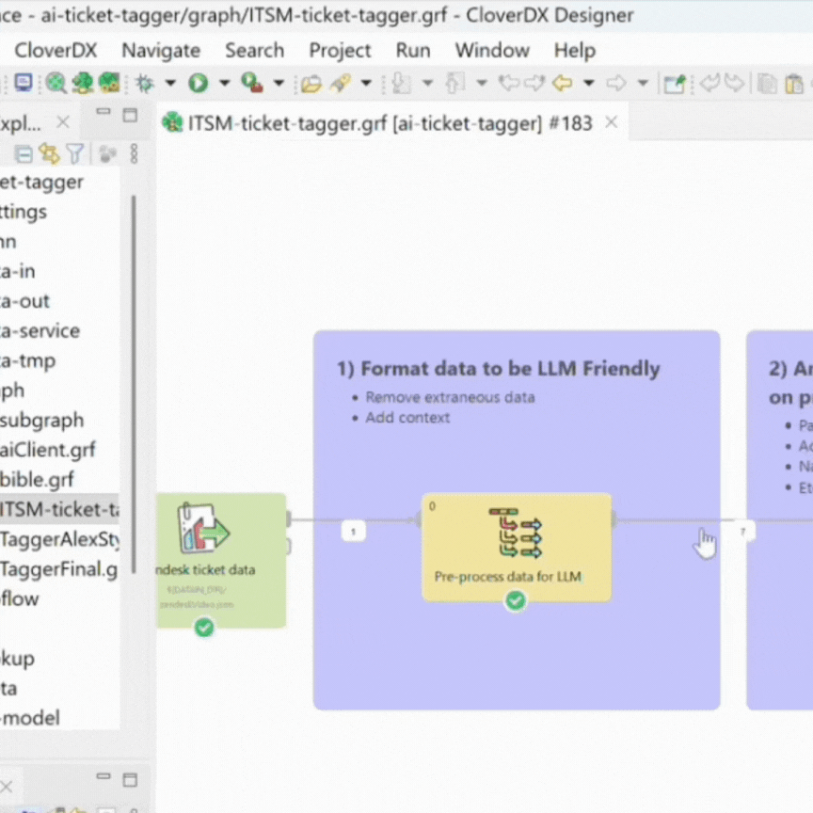The width and height of the screenshot is (813, 813).
Task: Expand the back navigation history dropdown
Action: click(589, 83)
